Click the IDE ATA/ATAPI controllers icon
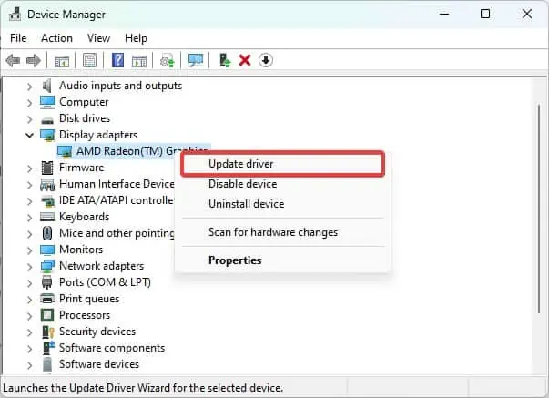 click(47, 200)
